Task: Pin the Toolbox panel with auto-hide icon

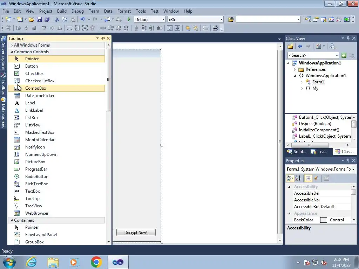Action: pos(103,39)
